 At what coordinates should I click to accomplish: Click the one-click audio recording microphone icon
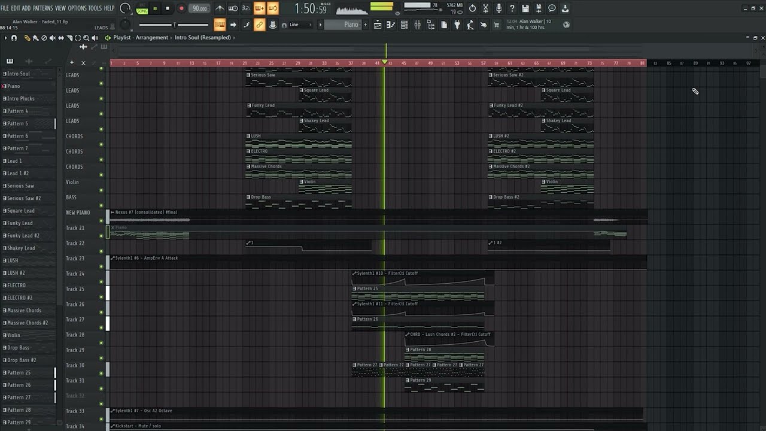tap(498, 8)
